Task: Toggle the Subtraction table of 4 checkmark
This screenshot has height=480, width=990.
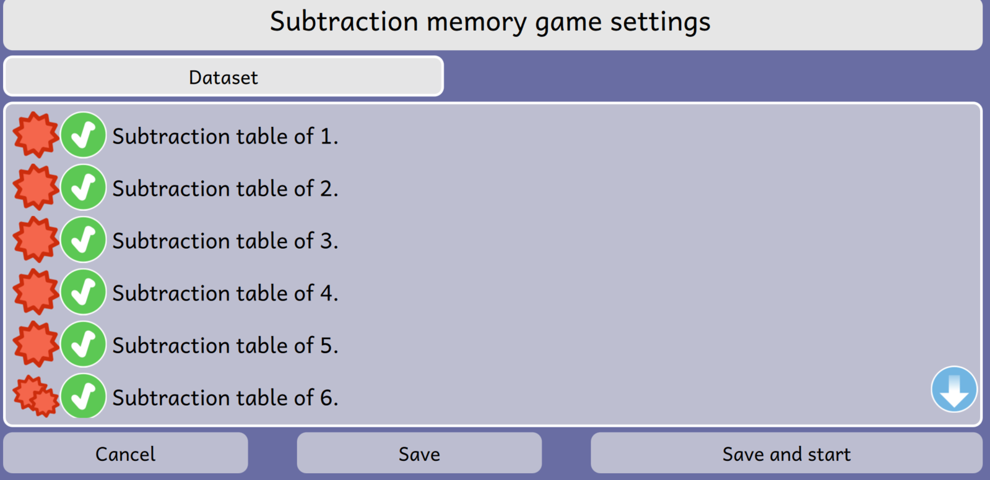Action: point(84,291)
